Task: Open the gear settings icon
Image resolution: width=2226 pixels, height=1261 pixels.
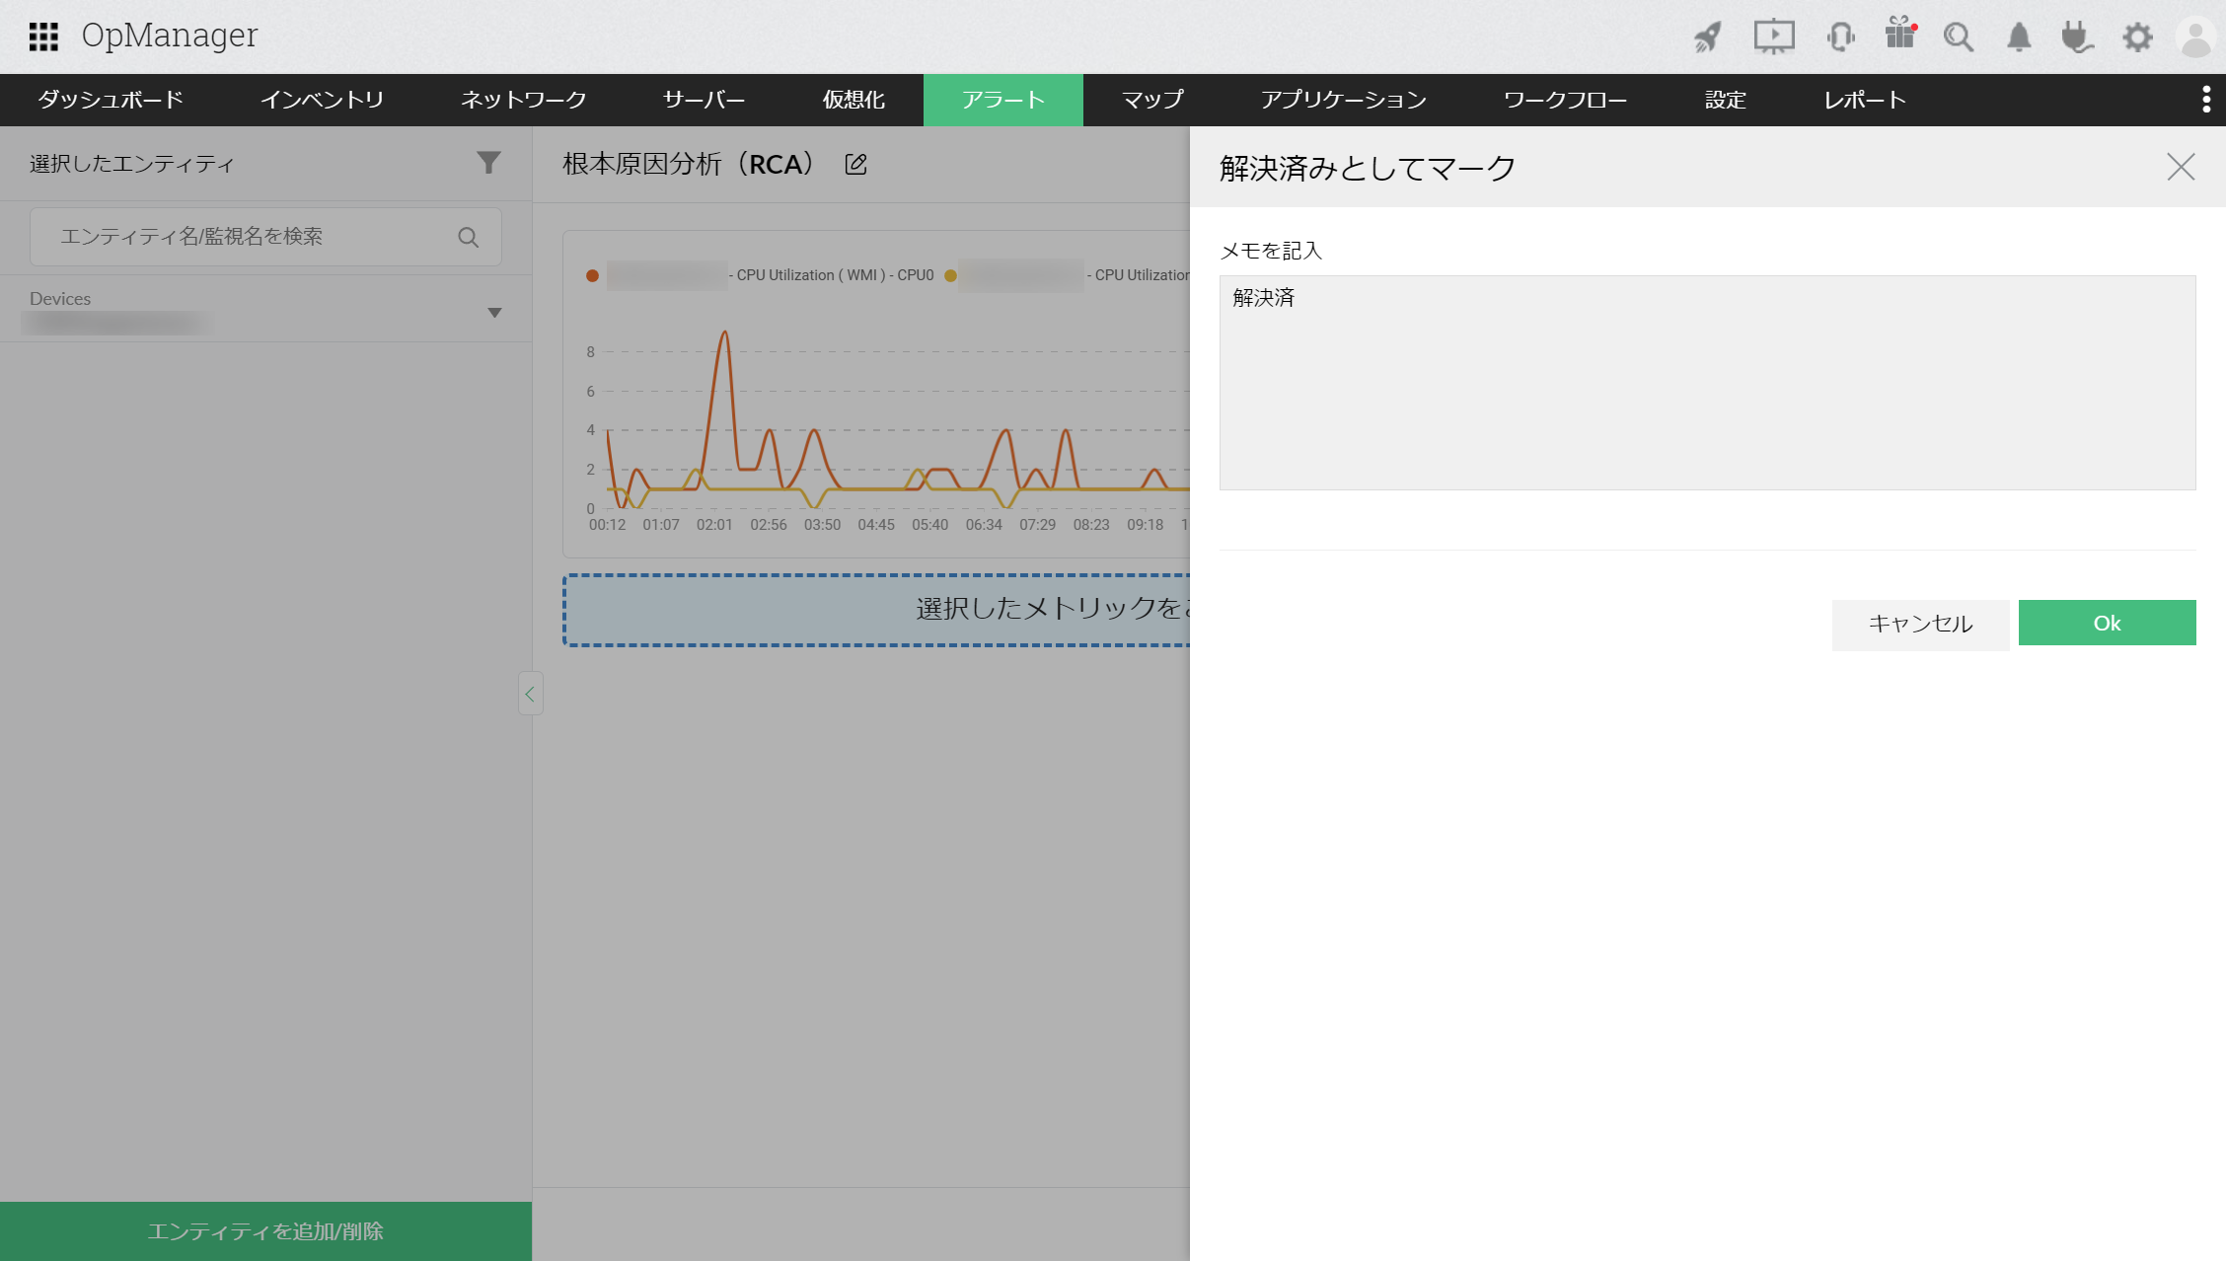Action: 2137,37
